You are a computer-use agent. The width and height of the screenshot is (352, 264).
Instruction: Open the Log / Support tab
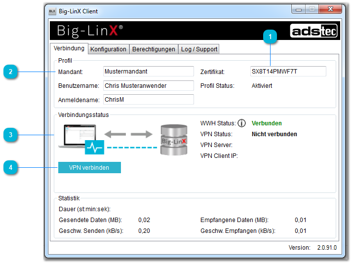(199, 49)
